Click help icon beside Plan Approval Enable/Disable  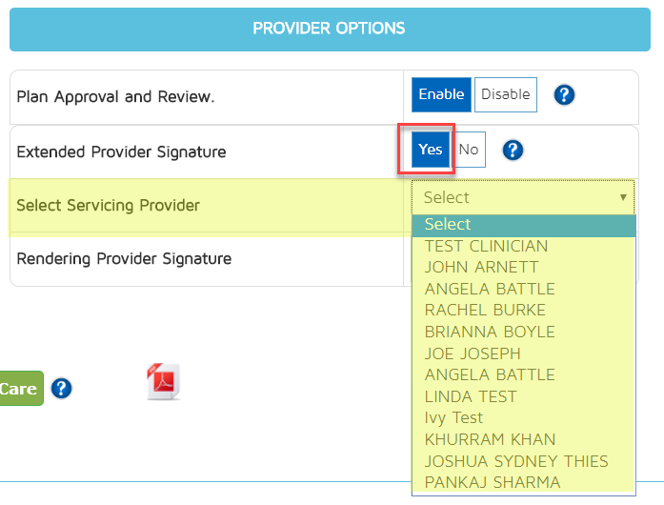[564, 95]
